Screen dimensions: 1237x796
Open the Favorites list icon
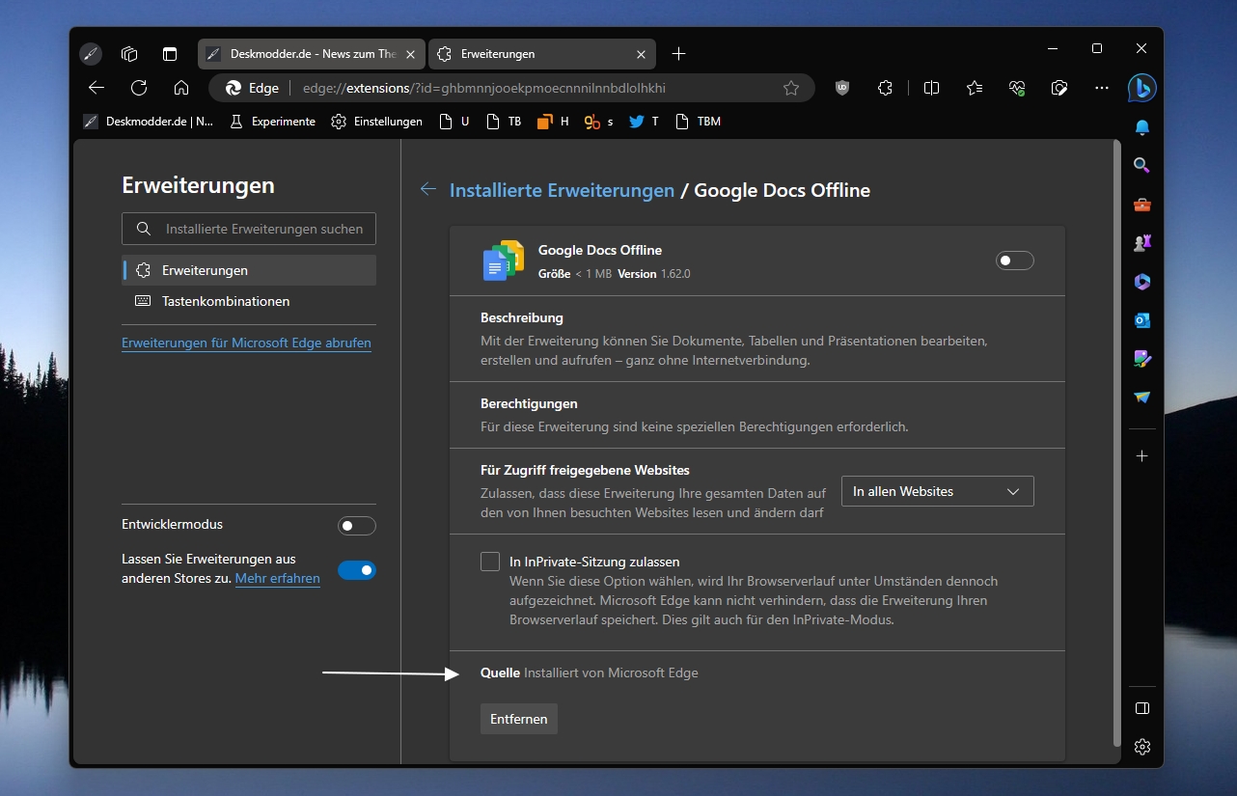coord(975,88)
